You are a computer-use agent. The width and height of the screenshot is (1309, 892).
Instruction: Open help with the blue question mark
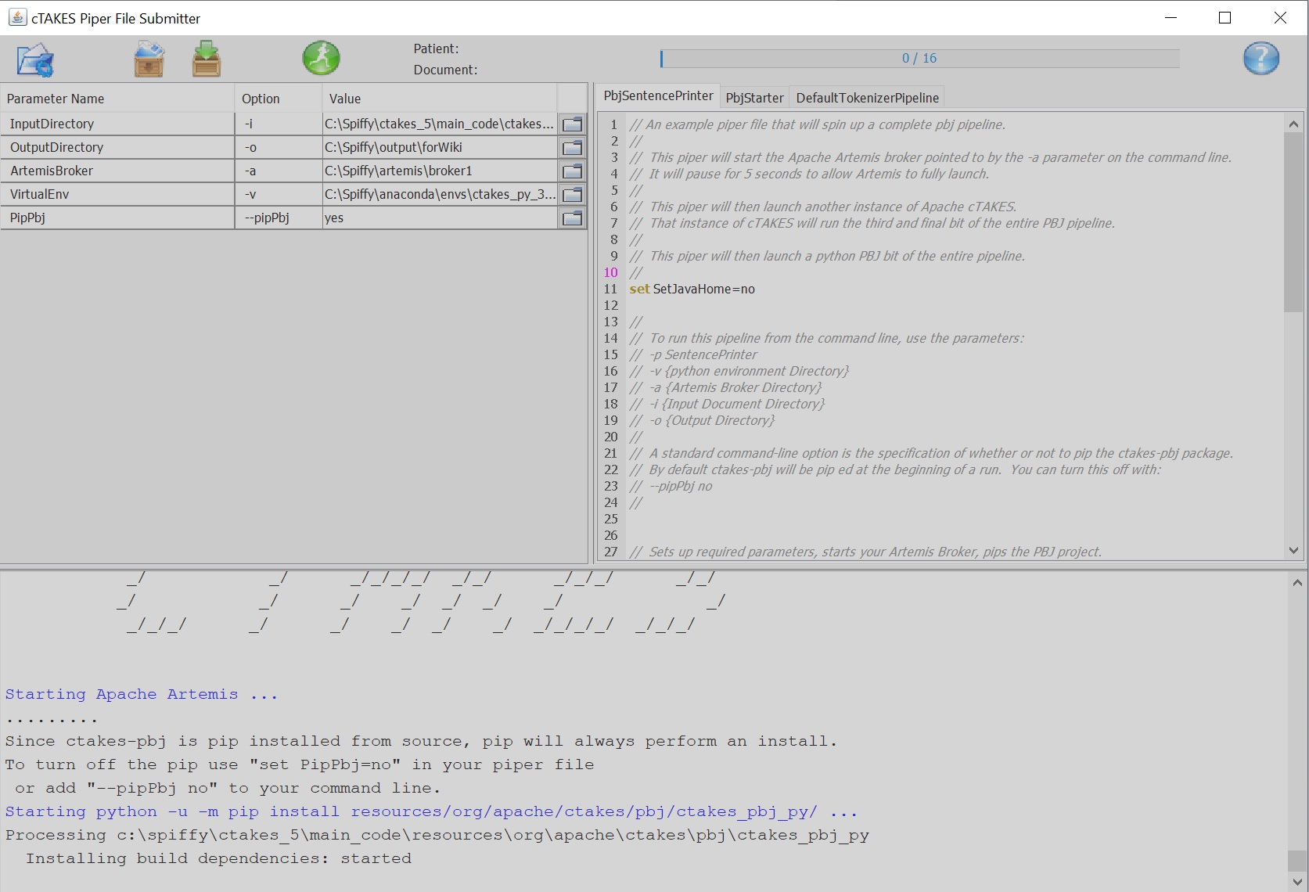point(1260,59)
